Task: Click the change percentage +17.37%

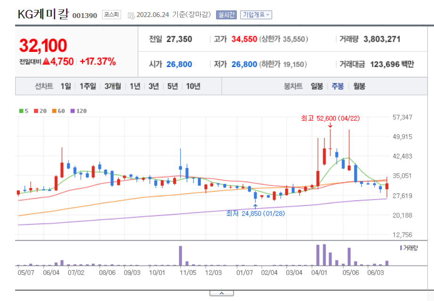Action: pyautogui.click(x=98, y=61)
